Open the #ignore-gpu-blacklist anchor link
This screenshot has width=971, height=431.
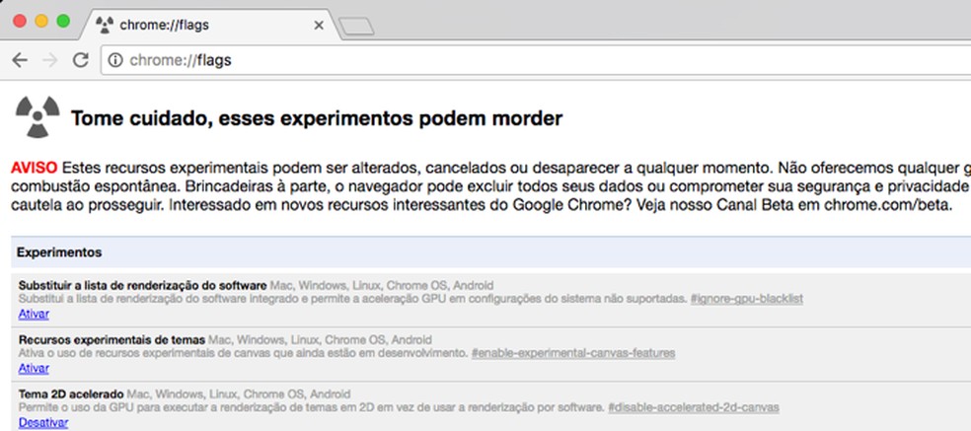coord(747,299)
